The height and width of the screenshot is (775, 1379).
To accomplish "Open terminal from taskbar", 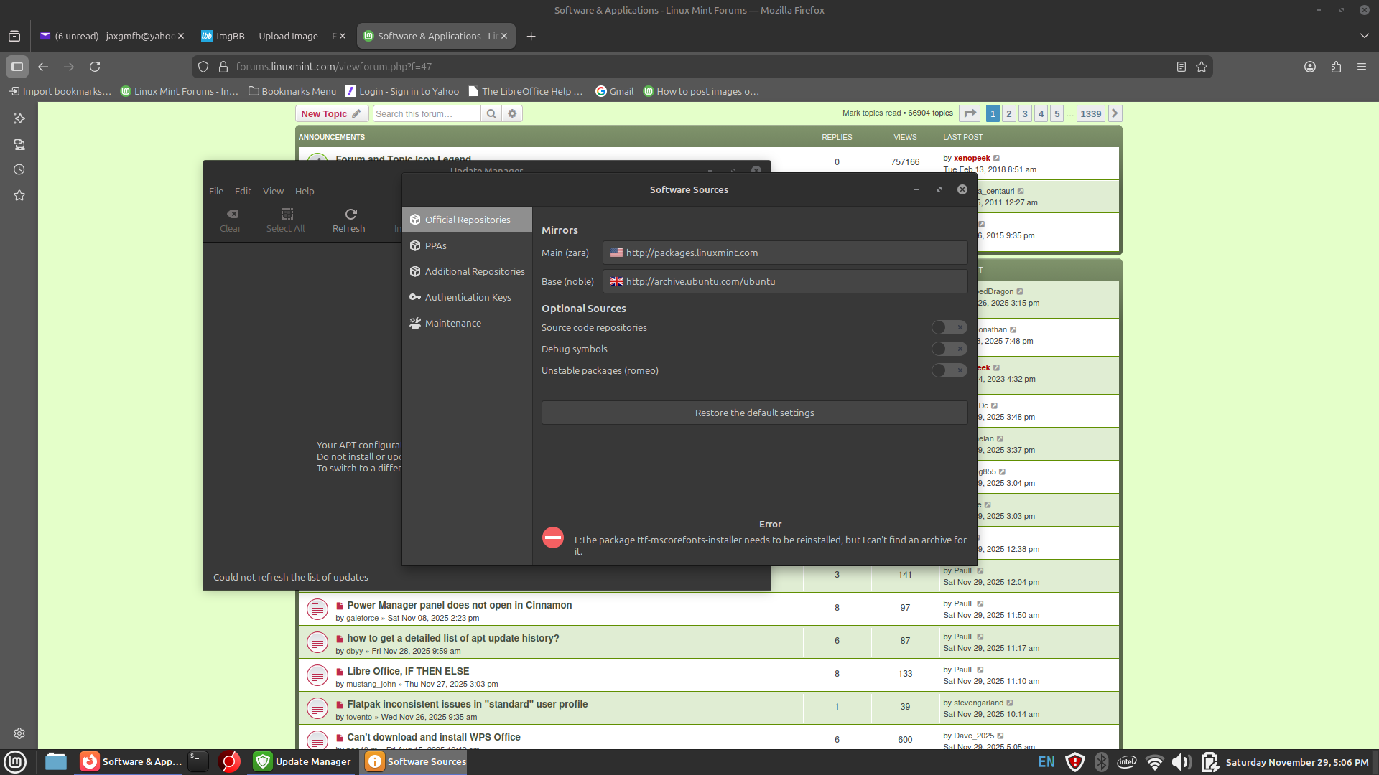I will (x=198, y=761).
